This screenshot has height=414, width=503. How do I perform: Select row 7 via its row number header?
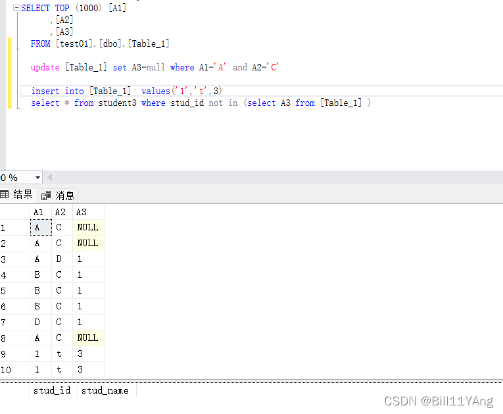pos(14,322)
